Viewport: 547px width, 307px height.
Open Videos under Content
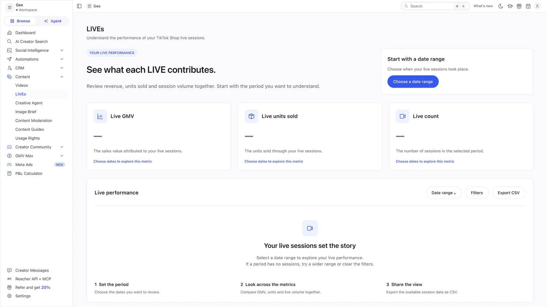coord(22,85)
